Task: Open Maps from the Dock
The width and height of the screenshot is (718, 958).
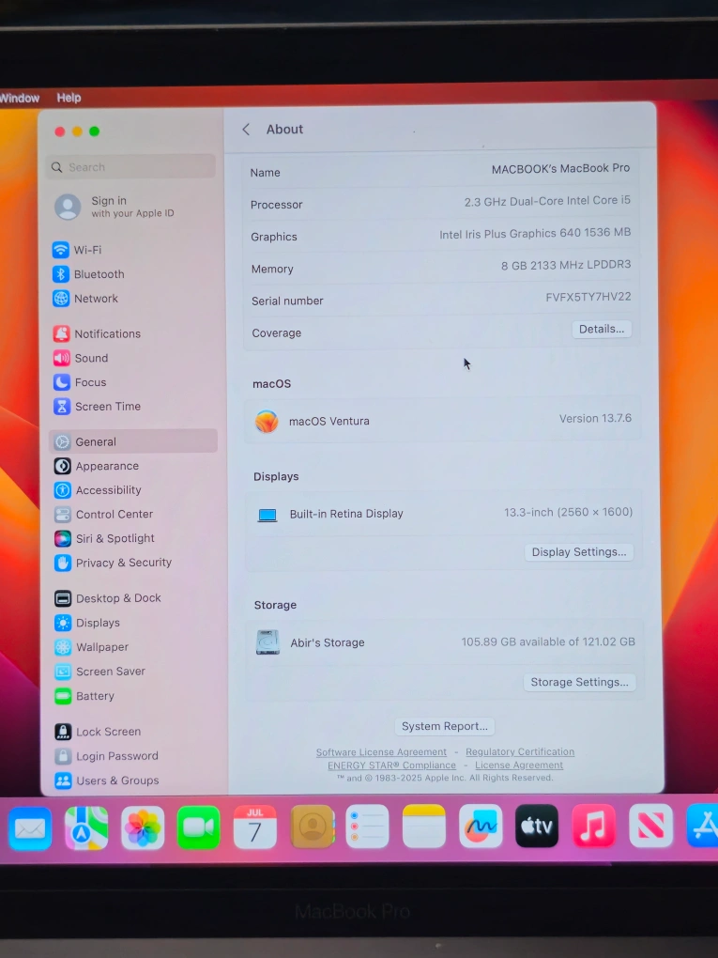Action: 86,827
